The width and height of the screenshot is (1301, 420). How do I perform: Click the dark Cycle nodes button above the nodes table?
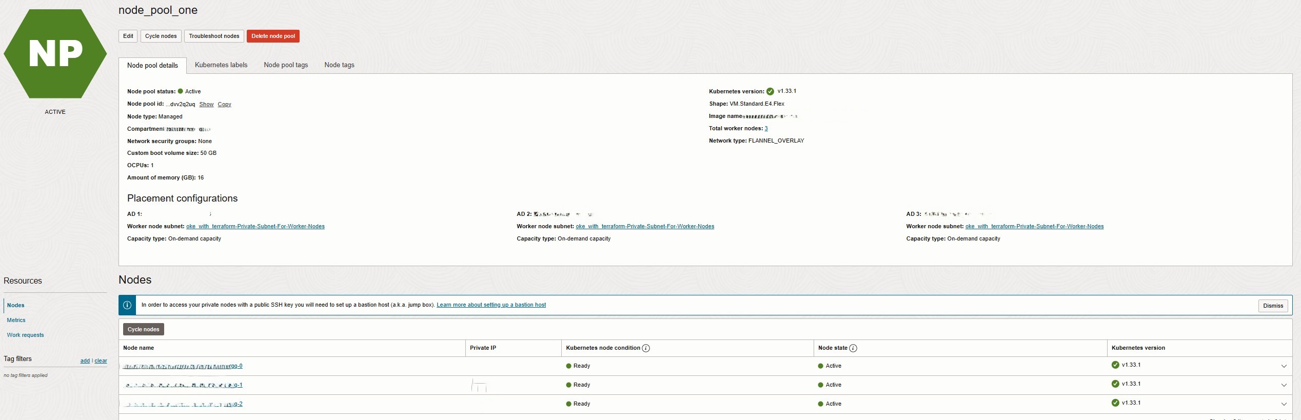pyautogui.click(x=144, y=329)
